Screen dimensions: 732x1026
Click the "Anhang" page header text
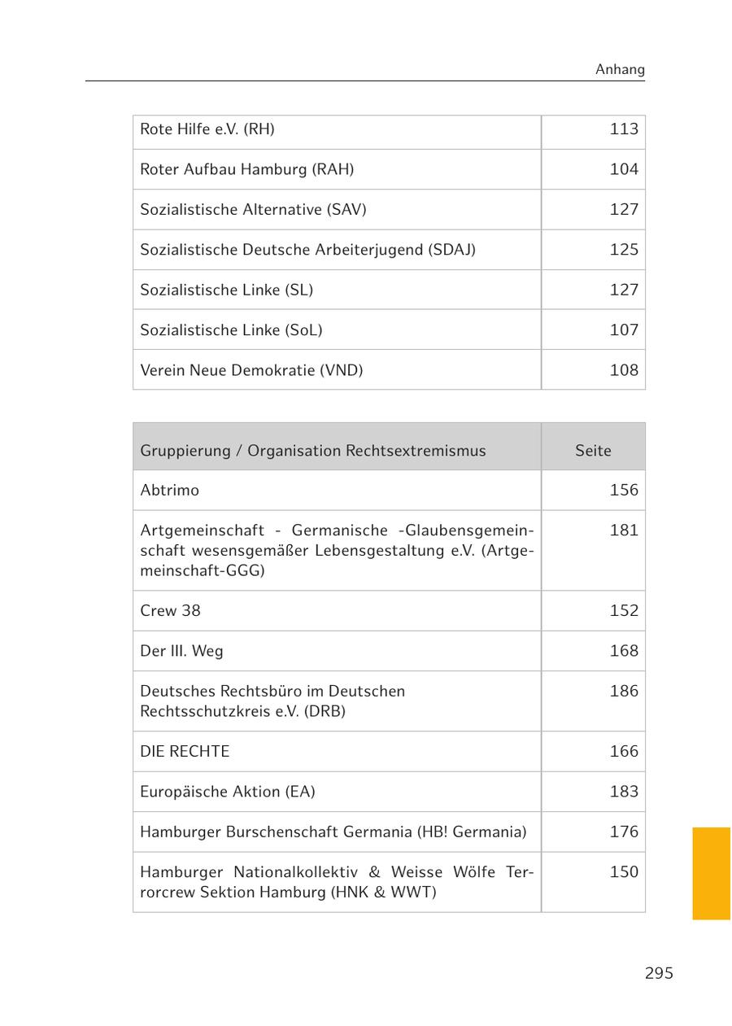[620, 70]
